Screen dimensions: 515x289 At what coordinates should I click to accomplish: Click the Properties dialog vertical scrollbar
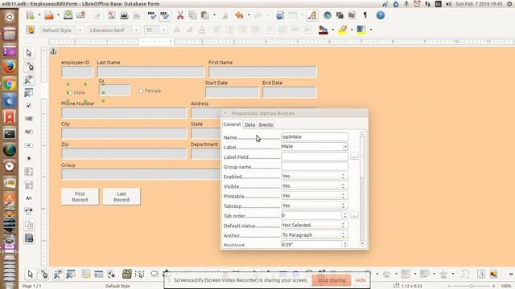362,189
